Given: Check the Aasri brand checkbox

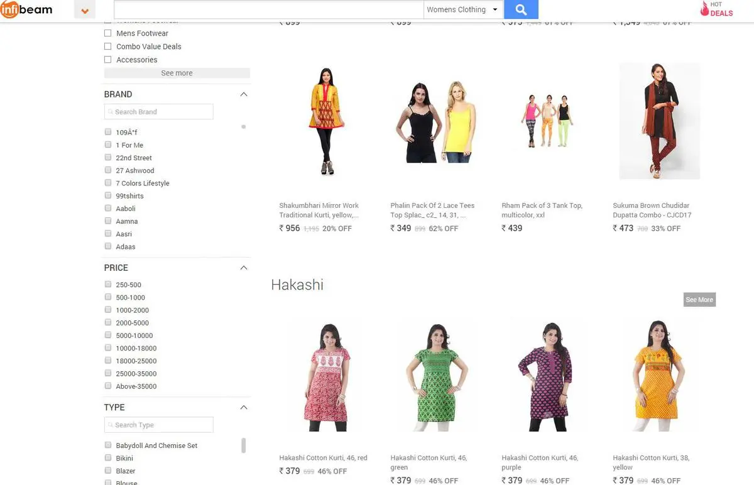Looking at the screenshot, I should [x=108, y=233].
